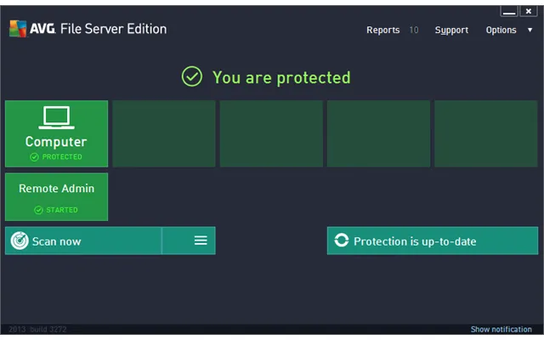Click the green checkmark beside You are protected
Viewport: 544px width, 340px height.
tap(192, 76)
